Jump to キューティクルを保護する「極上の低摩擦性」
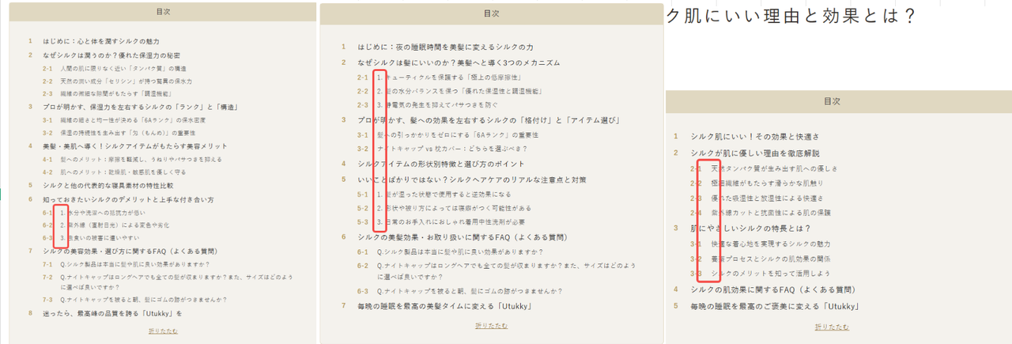1012x344 pixels. click(449, 77)
